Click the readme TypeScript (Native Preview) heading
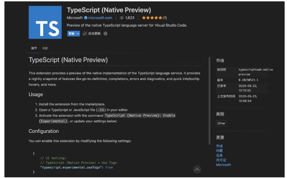 coord(68,60)
